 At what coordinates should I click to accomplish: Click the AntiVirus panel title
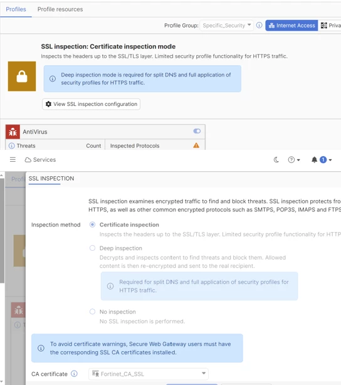[x=35, y=132]
